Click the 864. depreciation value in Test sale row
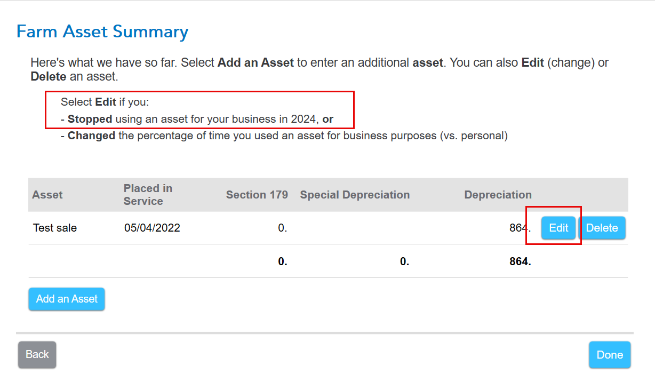Image resolution: width=655 pixels, height=381 pixels. [520, 228]
